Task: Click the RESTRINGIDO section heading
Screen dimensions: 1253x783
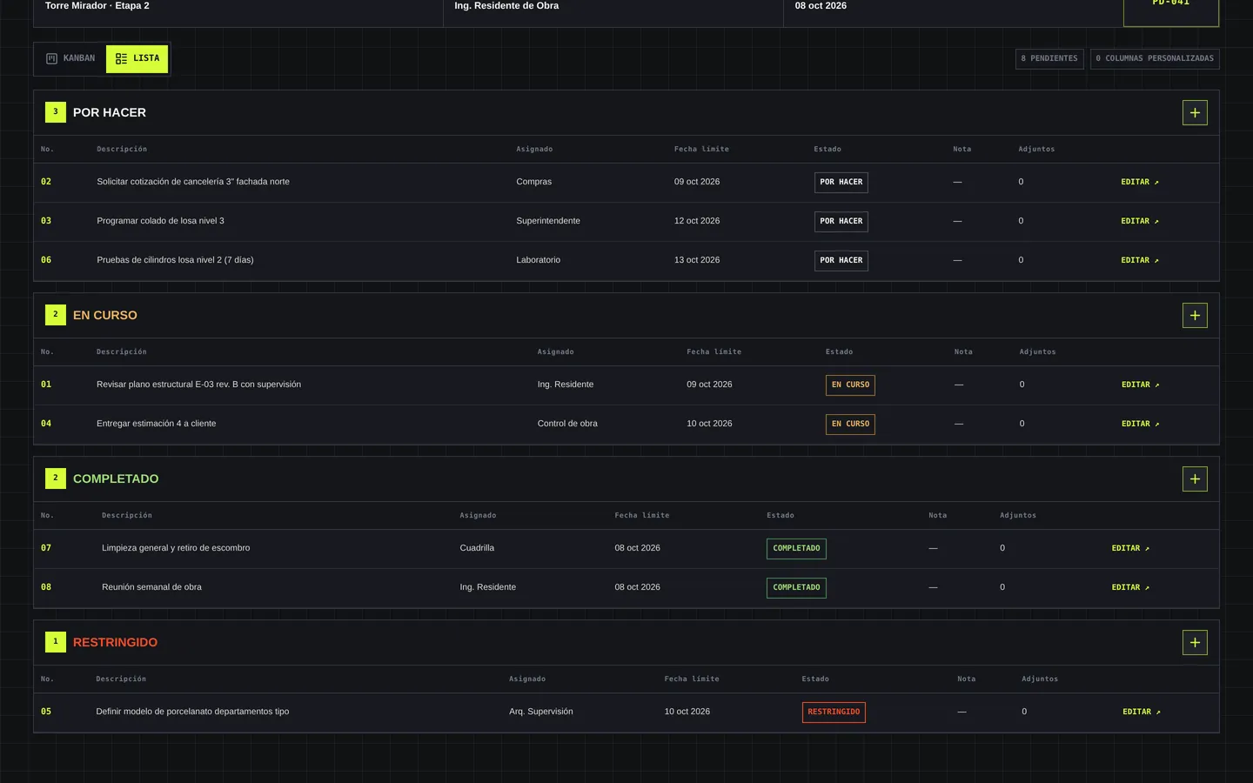Action: (115, 643)
